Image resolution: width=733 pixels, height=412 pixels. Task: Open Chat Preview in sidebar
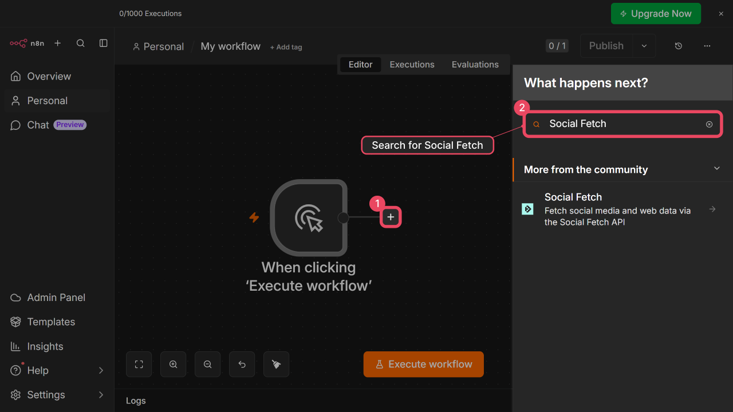click(x=57, y=125)
